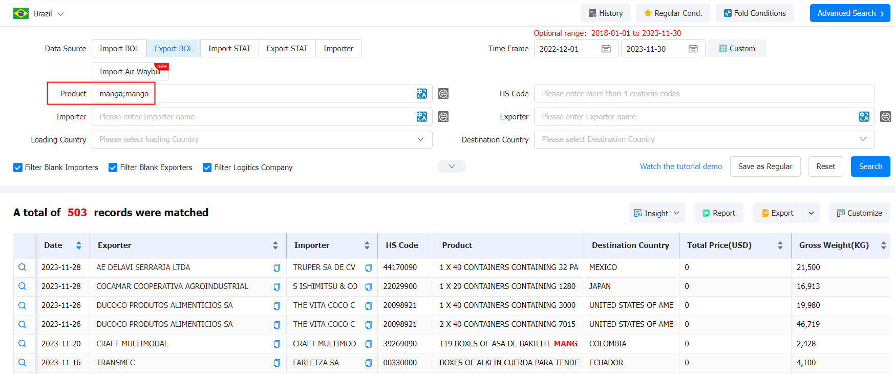Click magnifier icon for AE DELAVI SERRARIA row
This screenshot has height=374, width=895.
pyautogui.click(x=22, y=267)
